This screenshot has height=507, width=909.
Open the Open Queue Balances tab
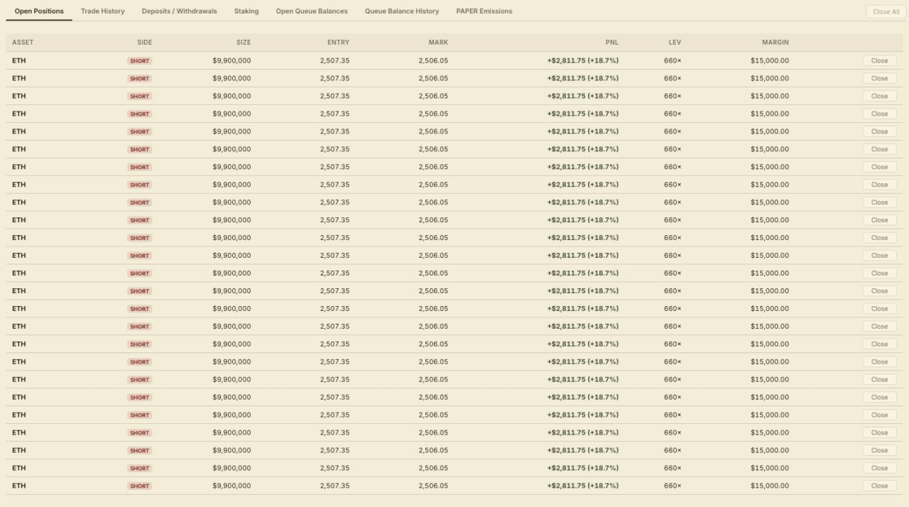pyautogui.click(x=312, y=11)
